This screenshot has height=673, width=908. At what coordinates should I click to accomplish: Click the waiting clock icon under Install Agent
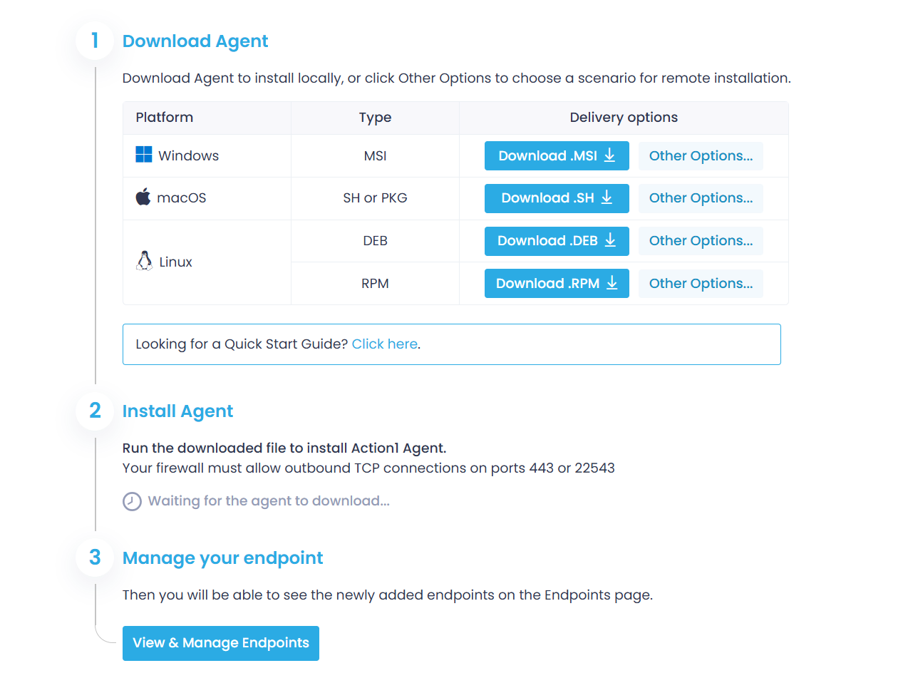tap(132, 501)
